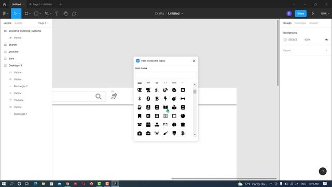Viewport: 332px width, 187px height.
Task: Open the help question mark button
Action: pos(323,171)
